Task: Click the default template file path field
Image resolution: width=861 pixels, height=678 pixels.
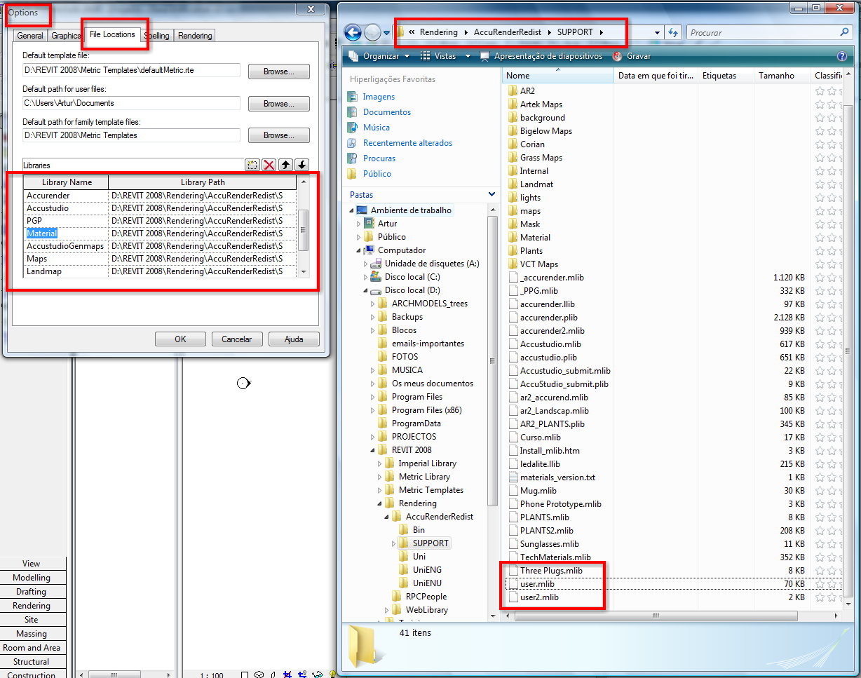Action: click(x=131, y=70)
